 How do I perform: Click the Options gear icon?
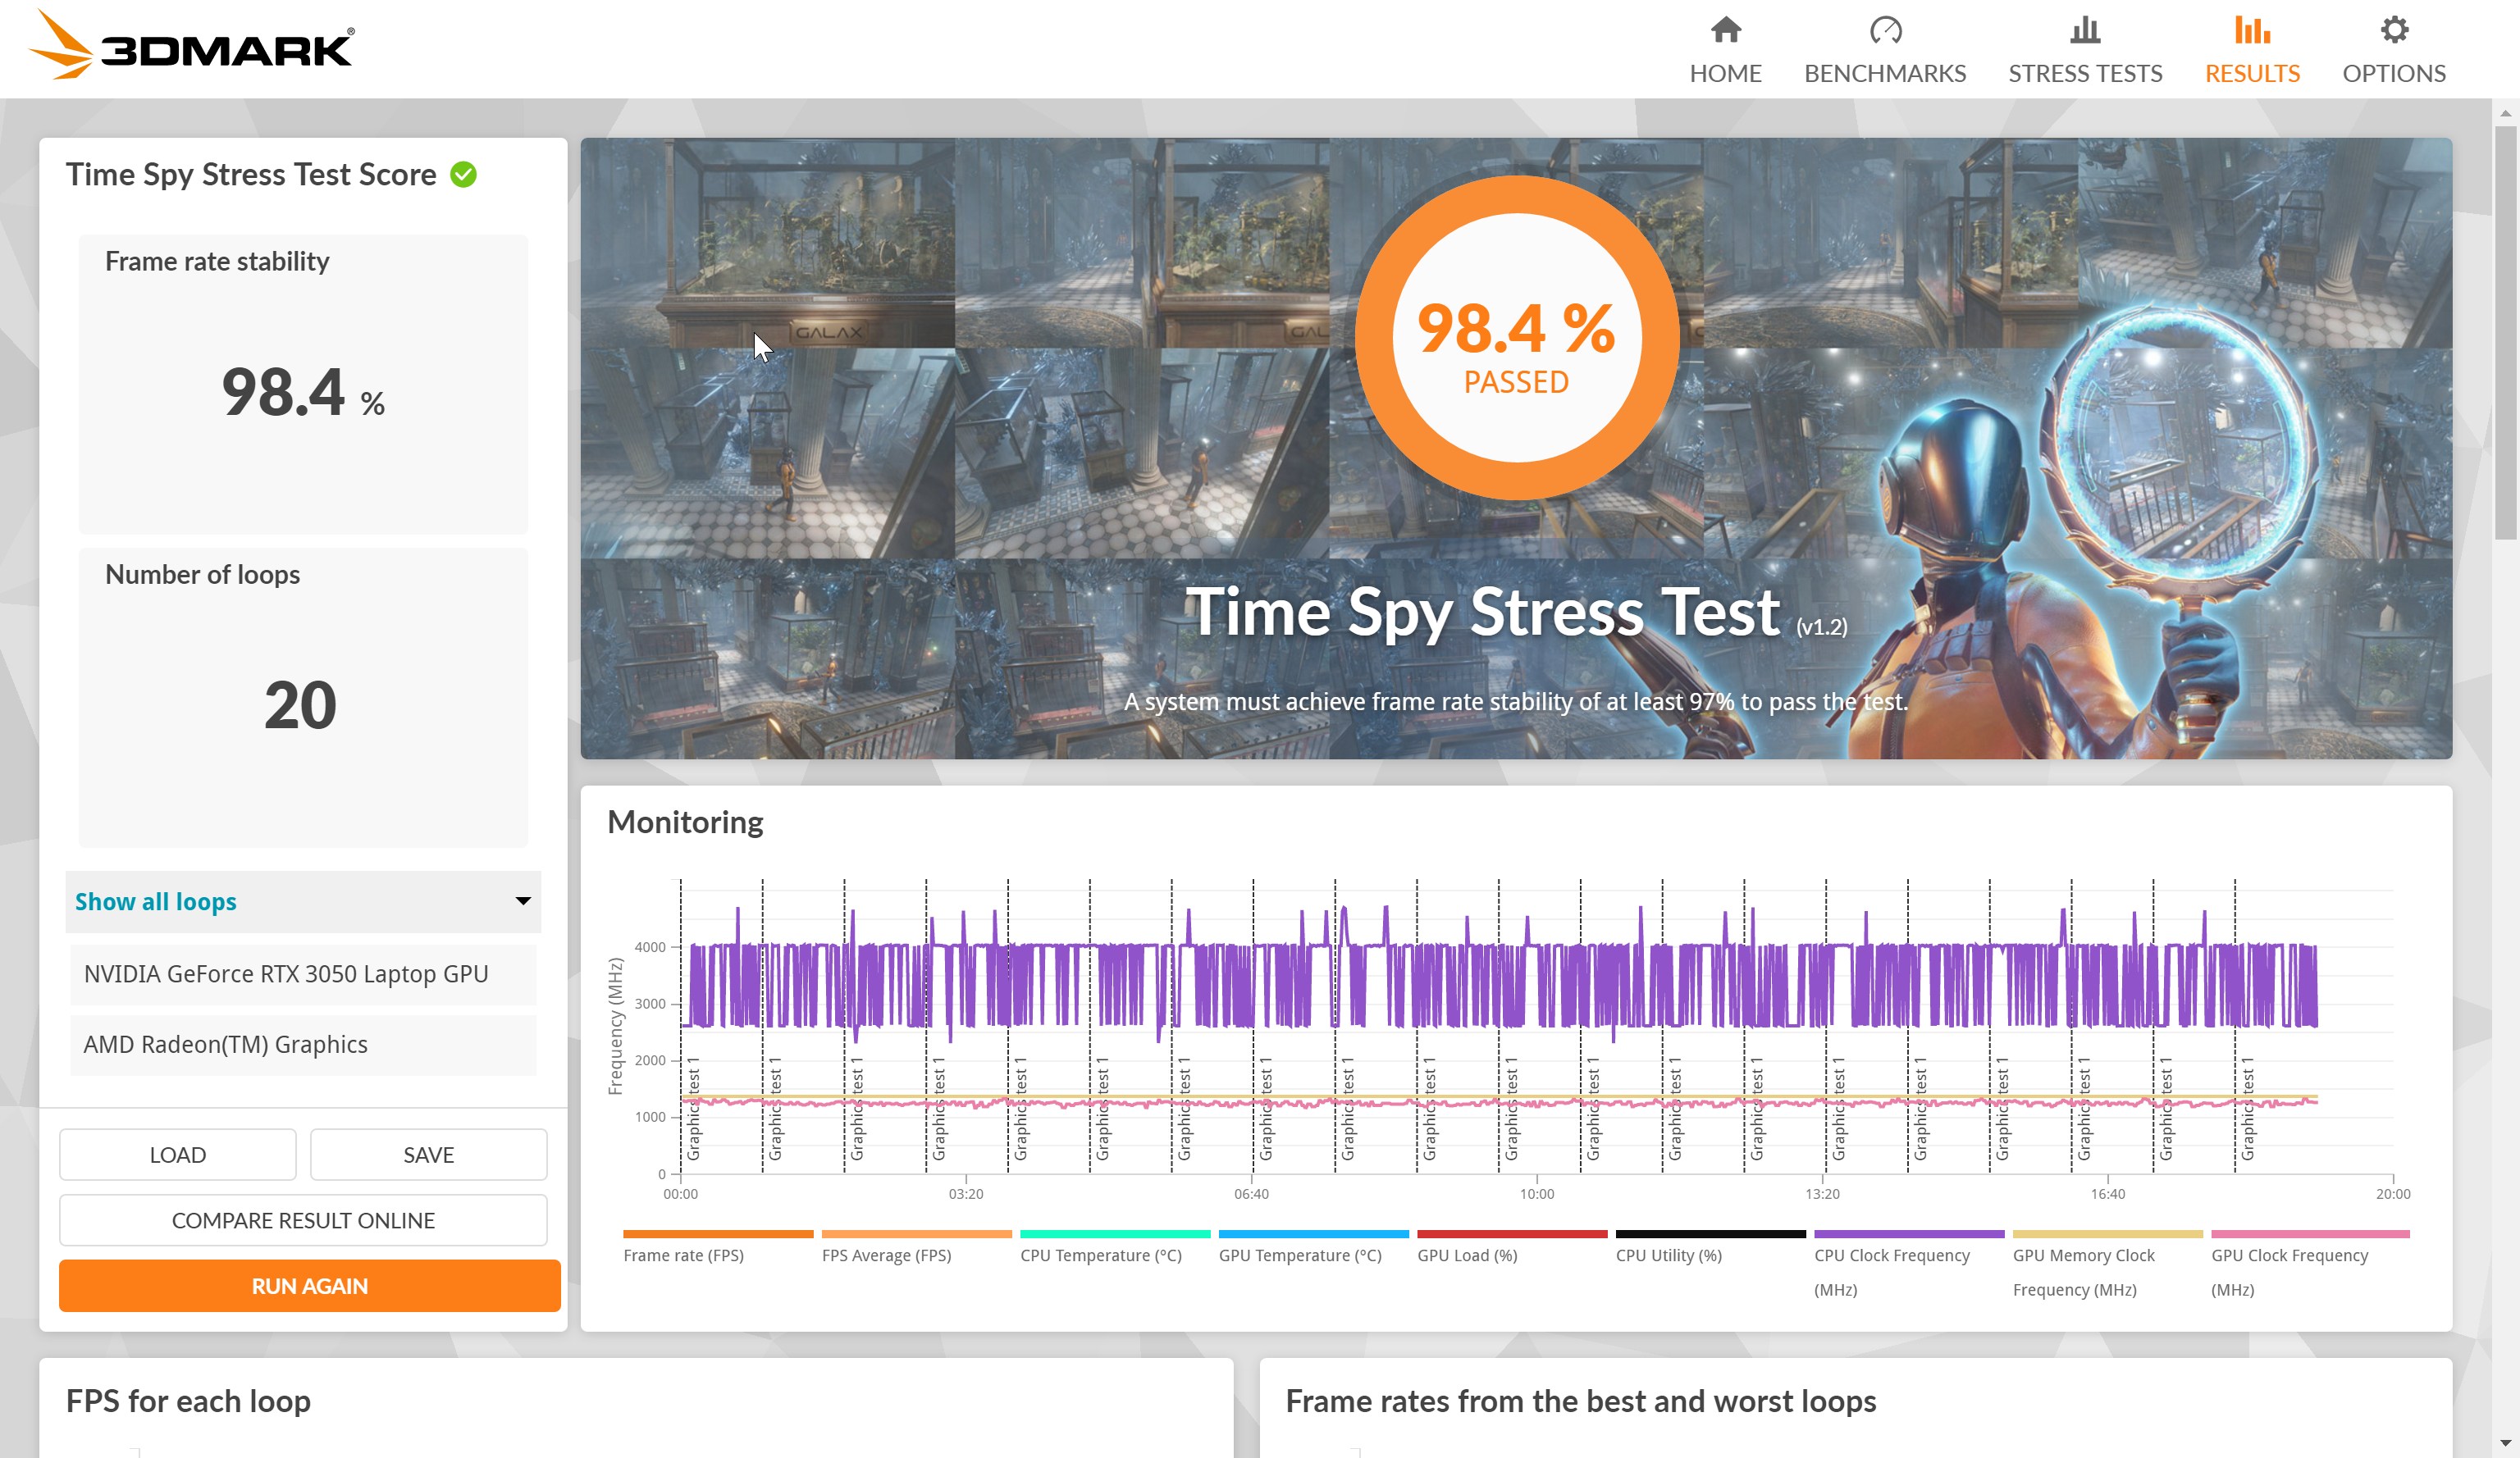2394,30
